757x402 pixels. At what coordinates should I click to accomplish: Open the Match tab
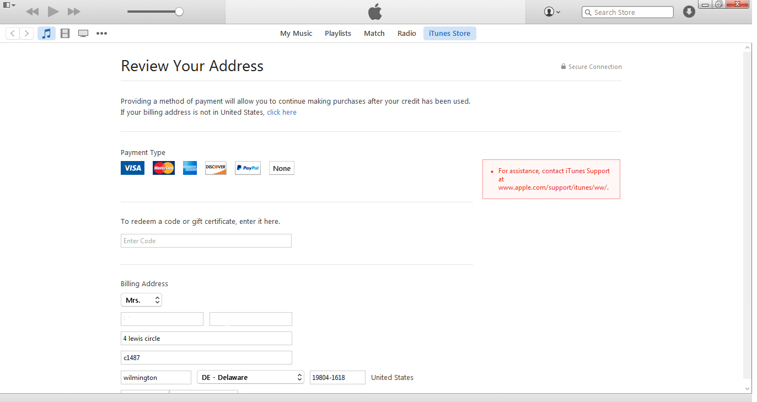tap(374, 34)
